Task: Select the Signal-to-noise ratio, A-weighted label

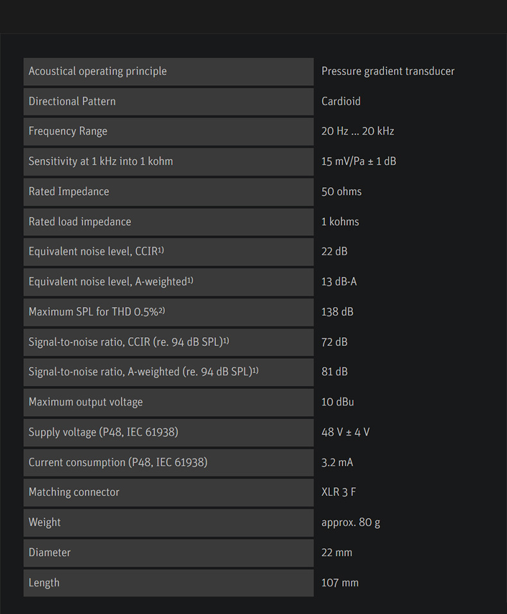Action: [143, 372]
